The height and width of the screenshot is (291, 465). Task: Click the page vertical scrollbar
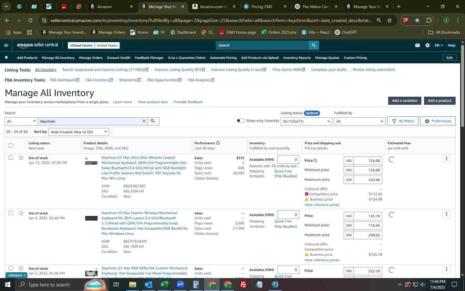point(462,86)
